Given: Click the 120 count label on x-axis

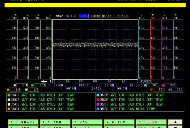Looking at the screenshot, I should pos(52,81).
